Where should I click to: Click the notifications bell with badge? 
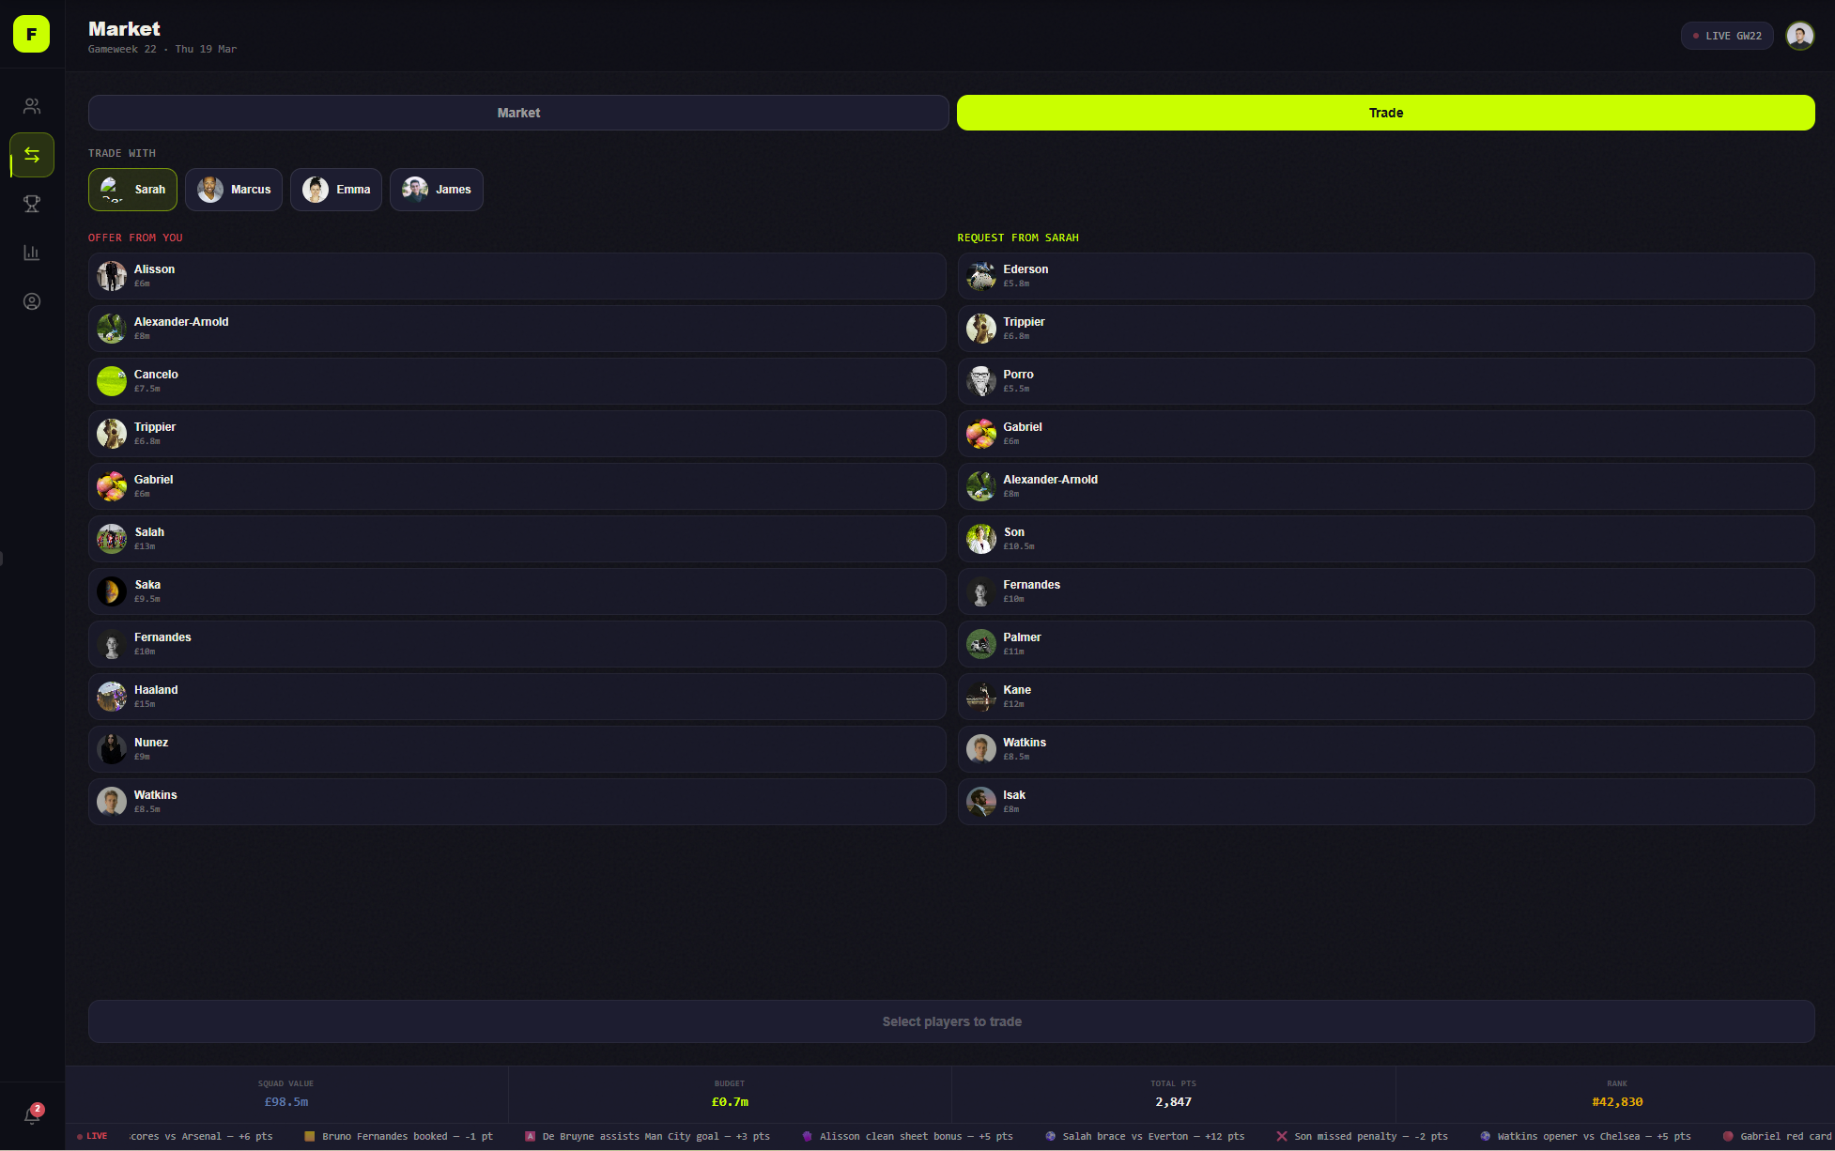[x=32, y=1115]
